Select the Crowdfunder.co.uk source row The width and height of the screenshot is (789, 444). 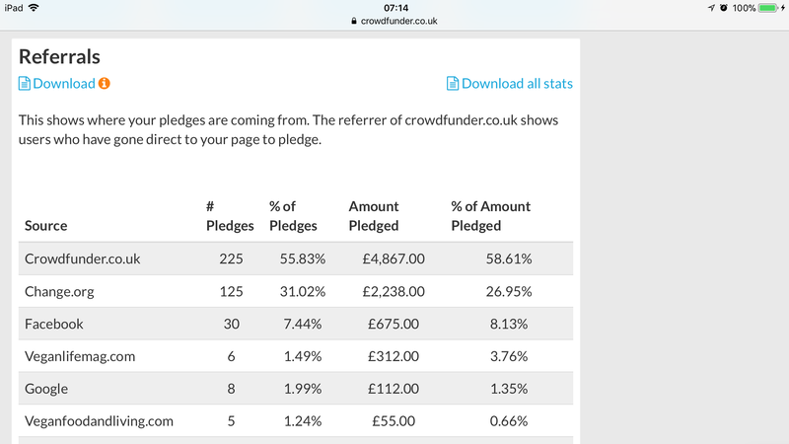(x=82, y=259)
